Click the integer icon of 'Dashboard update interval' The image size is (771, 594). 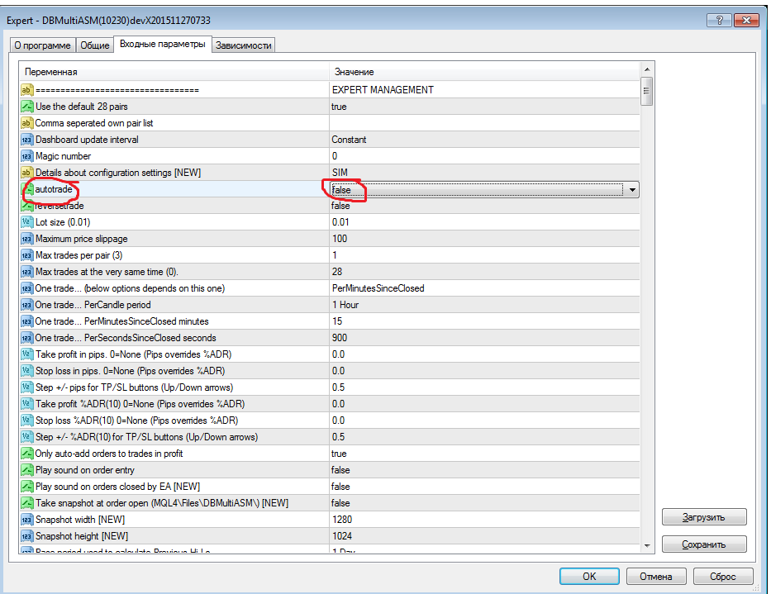[26, 140]
